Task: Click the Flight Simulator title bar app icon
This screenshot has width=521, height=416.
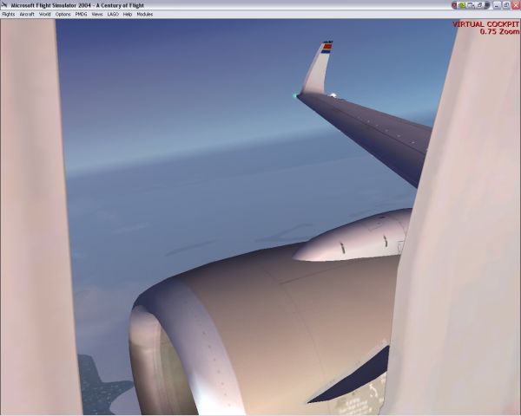Action: 4,5
